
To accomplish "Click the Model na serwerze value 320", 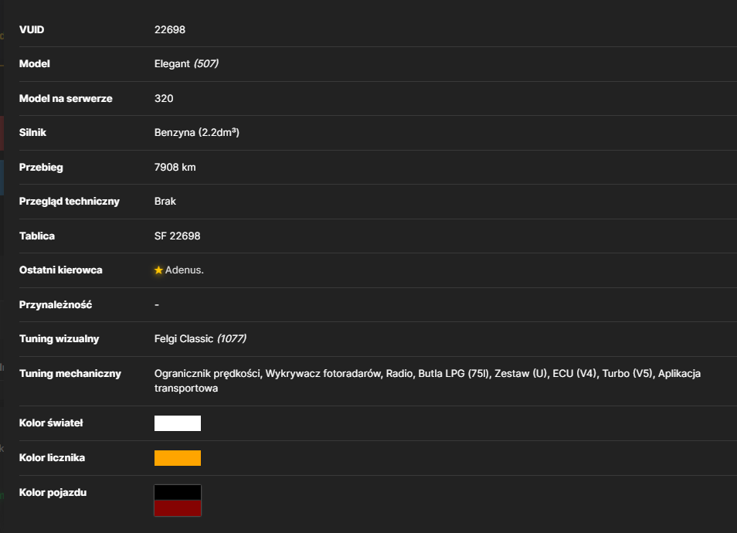I will click(164, 99).
